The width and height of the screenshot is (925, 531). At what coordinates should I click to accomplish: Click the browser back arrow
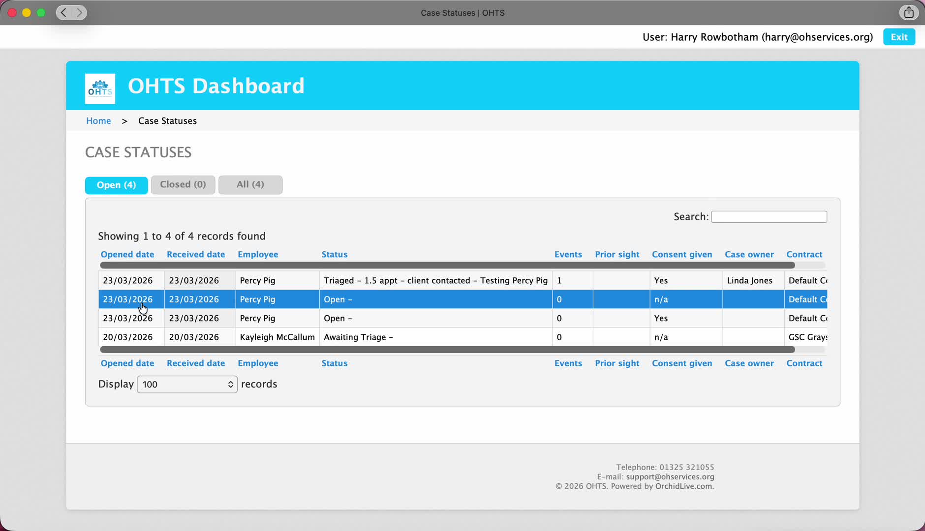click(63, 13)
